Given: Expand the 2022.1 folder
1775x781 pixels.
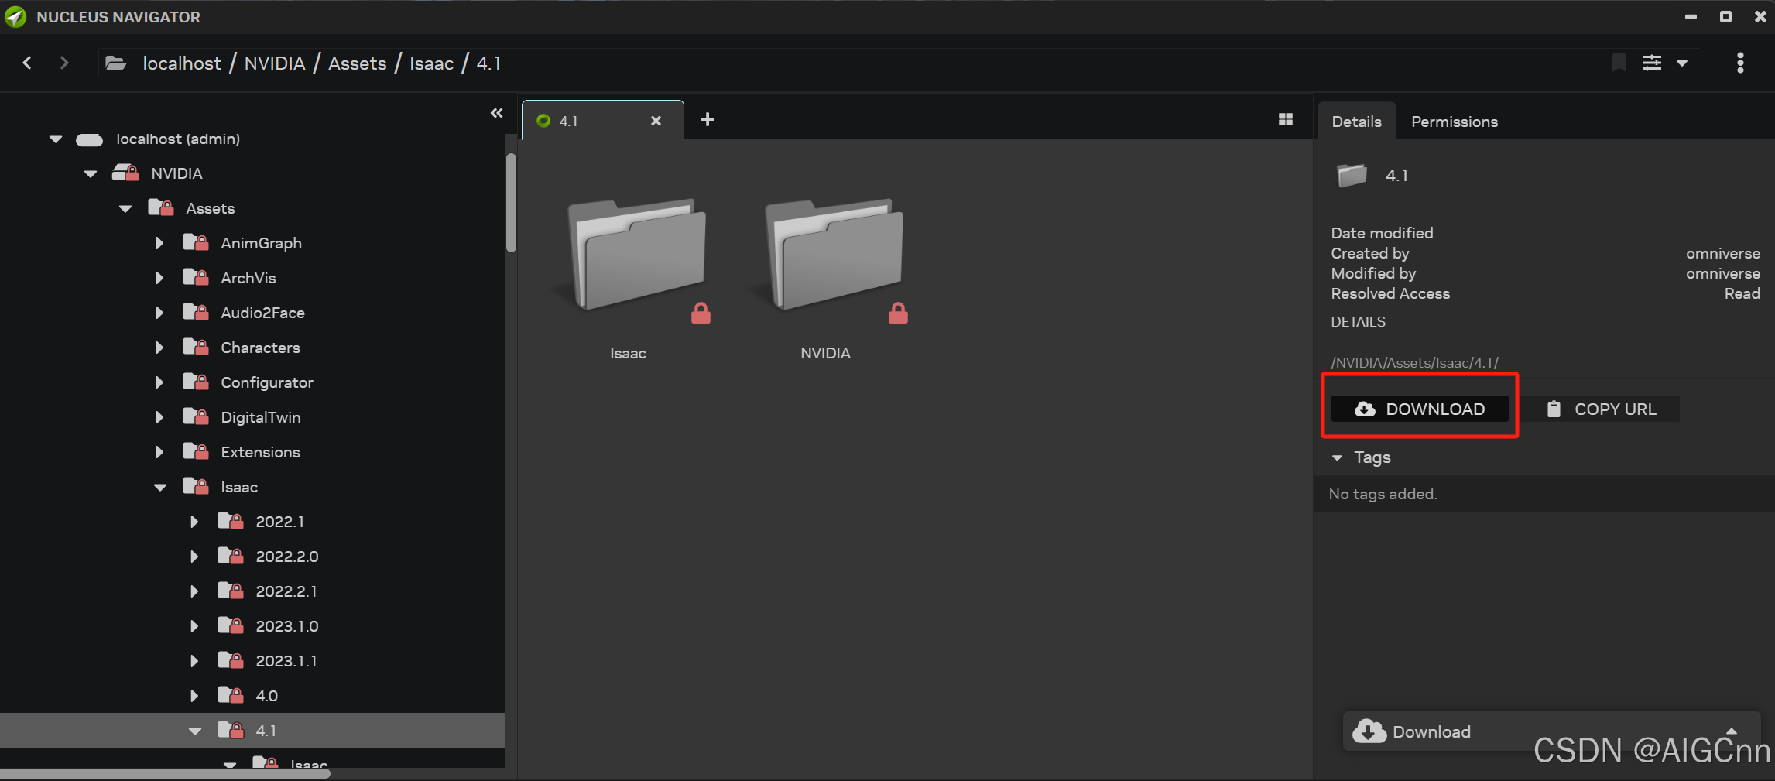Looking at the screenshot, I should 194,522.
